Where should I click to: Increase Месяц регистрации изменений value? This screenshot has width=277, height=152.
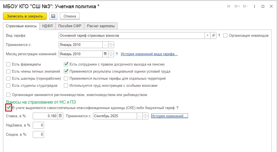tap(111, 52)
